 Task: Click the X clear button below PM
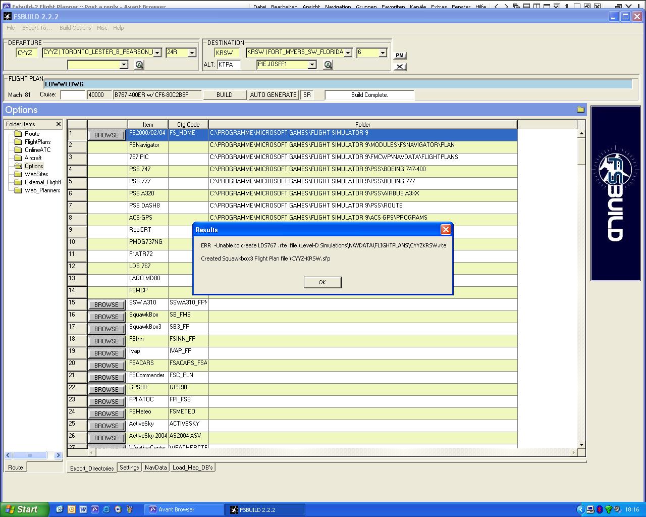(400, 66)
